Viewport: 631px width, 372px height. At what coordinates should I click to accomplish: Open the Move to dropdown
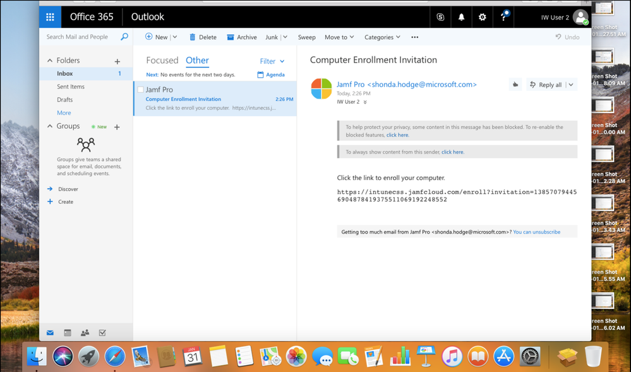339,37
